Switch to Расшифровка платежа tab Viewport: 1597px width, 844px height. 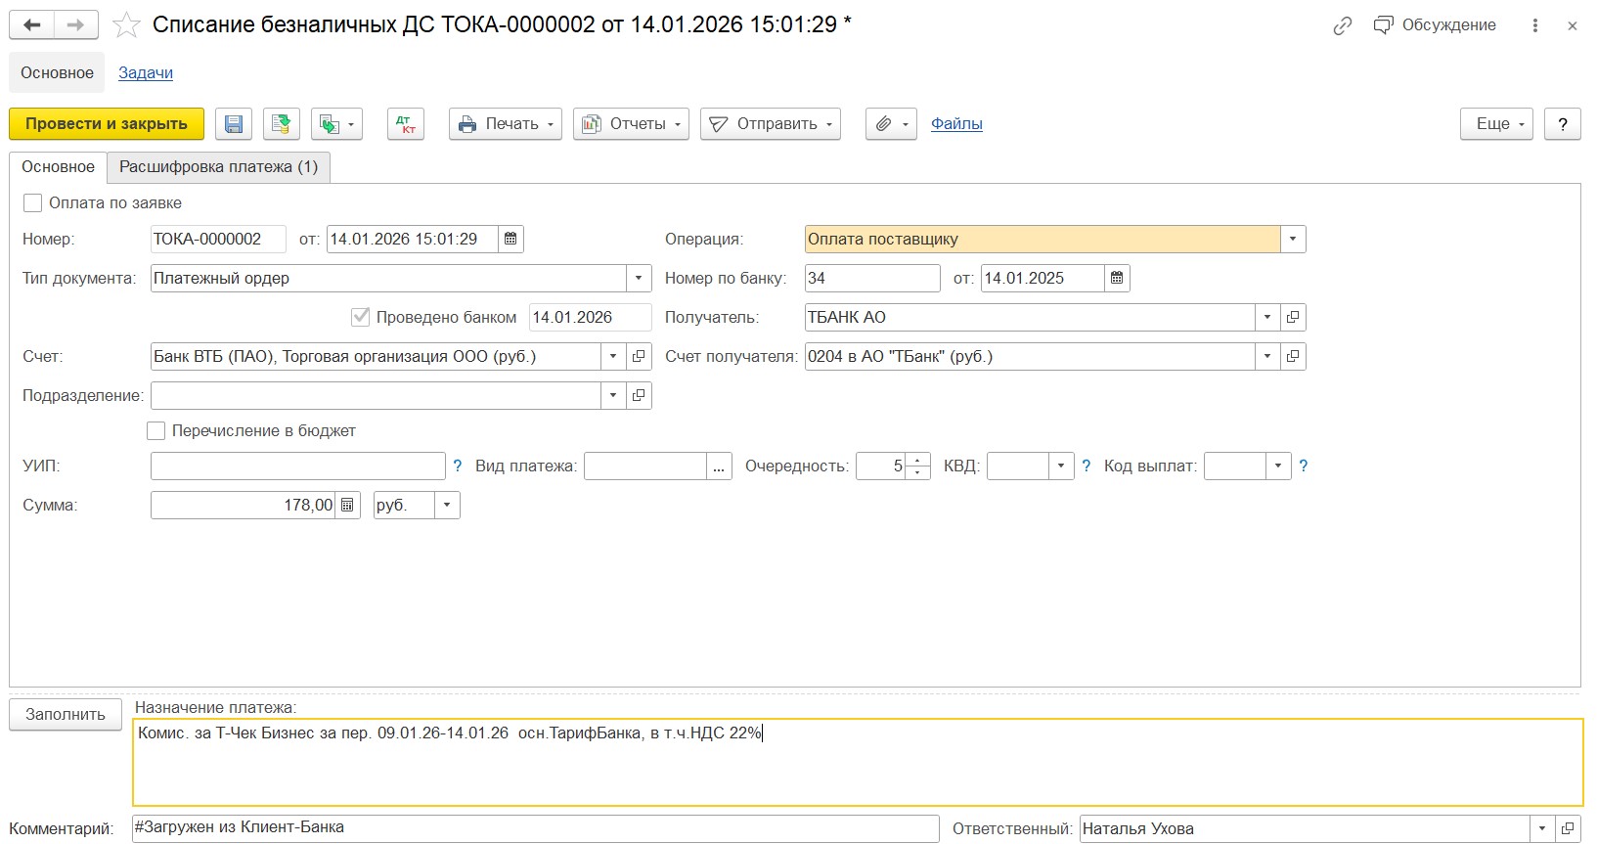[218, 167]
